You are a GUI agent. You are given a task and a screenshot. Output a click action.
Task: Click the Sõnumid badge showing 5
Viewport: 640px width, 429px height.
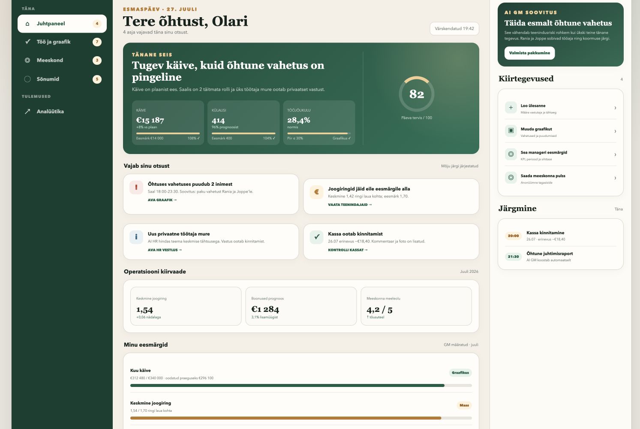pos(97,79)
